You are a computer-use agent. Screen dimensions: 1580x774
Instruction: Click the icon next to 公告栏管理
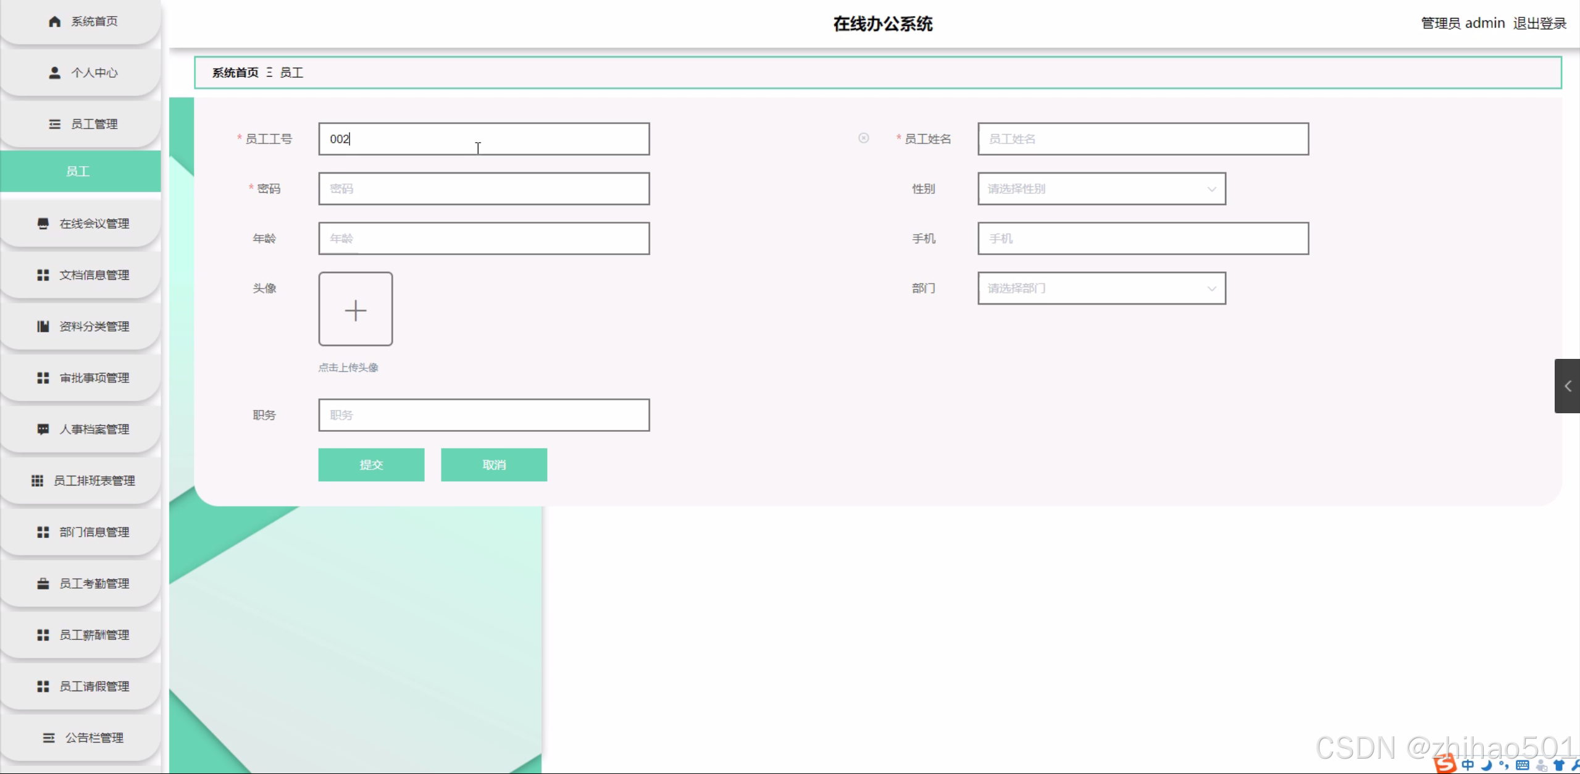coord(49,737)
